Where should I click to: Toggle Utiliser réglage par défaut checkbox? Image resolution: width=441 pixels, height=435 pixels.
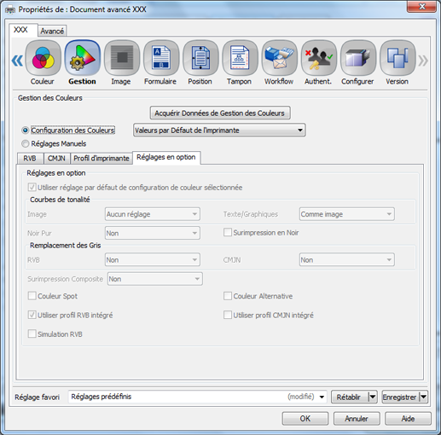click(x=32, y=188)
